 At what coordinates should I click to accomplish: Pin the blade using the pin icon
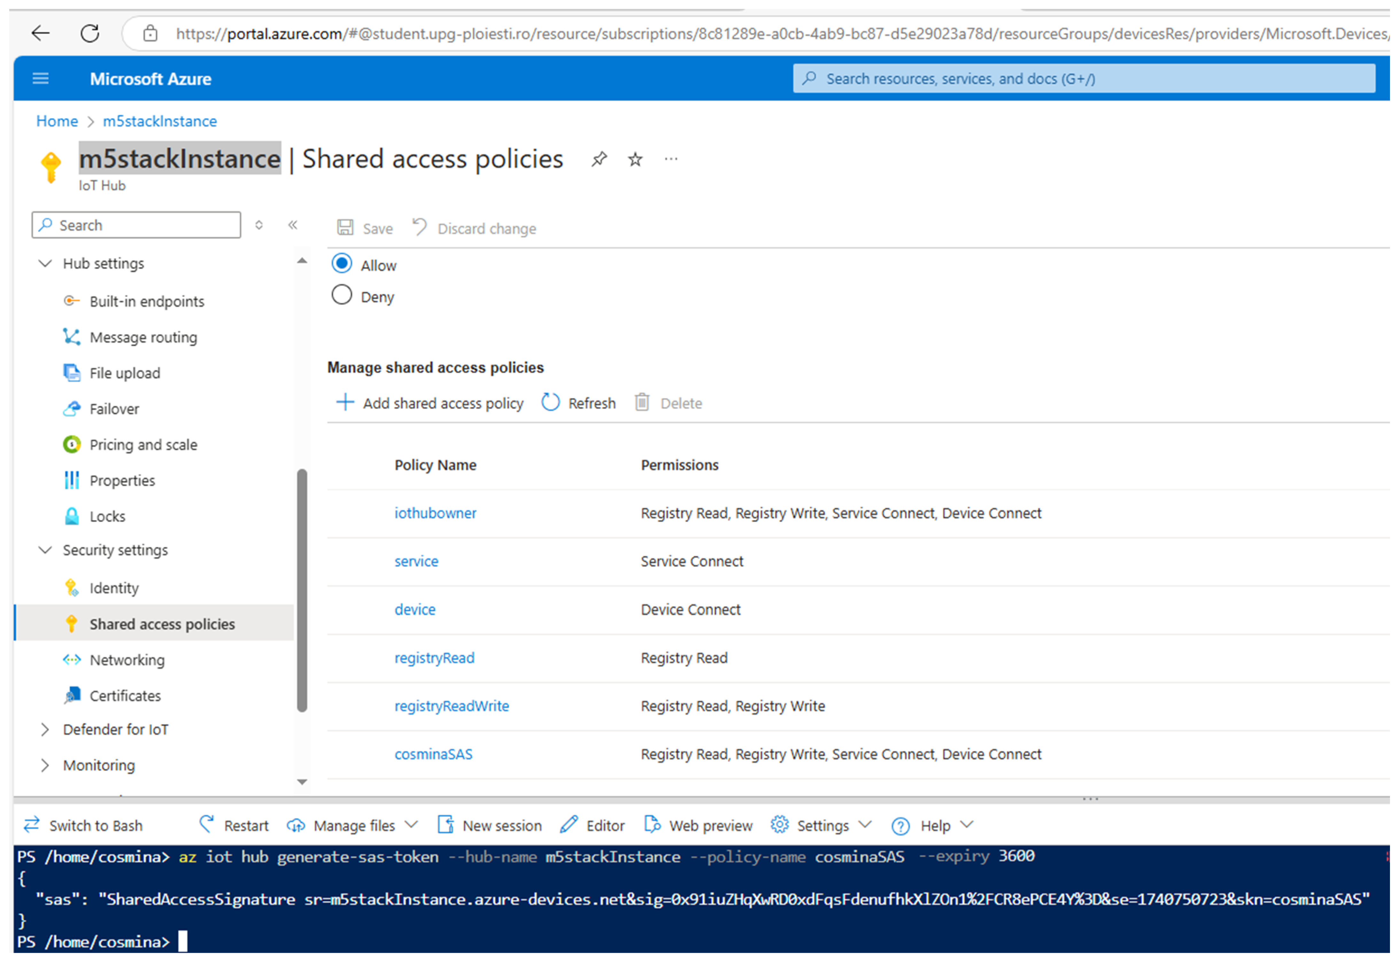(598, 159)
